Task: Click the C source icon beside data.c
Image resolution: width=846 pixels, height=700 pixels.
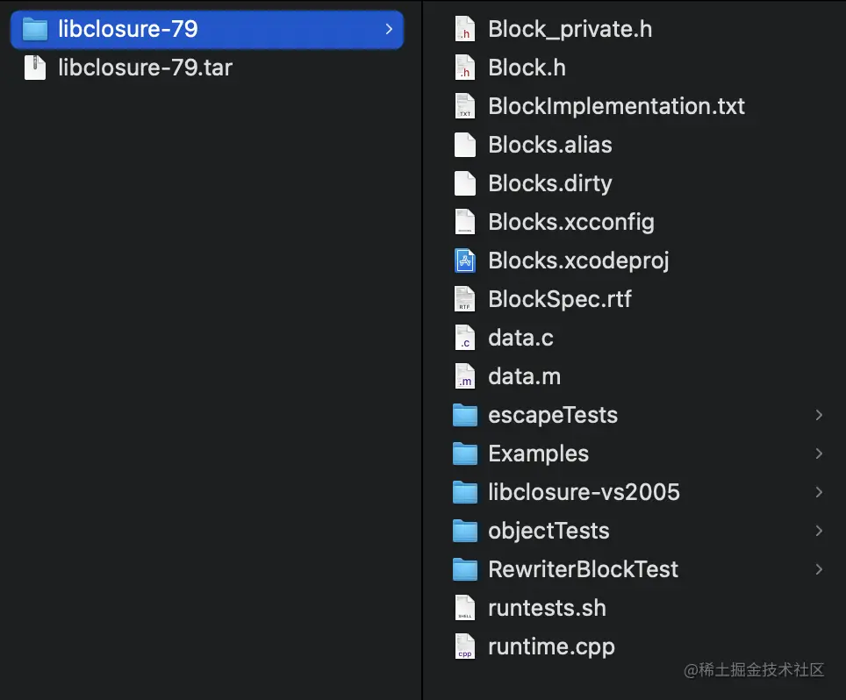Action: (x=464, y=337)
